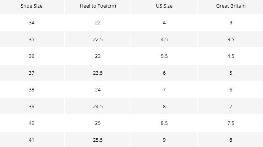Click the 25.5 heel to toe value
Screen dimensions: 263x147
pos(98,140)
